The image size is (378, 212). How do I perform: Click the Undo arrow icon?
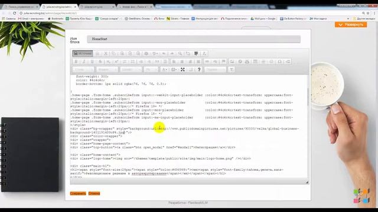[x=164, y=54]
